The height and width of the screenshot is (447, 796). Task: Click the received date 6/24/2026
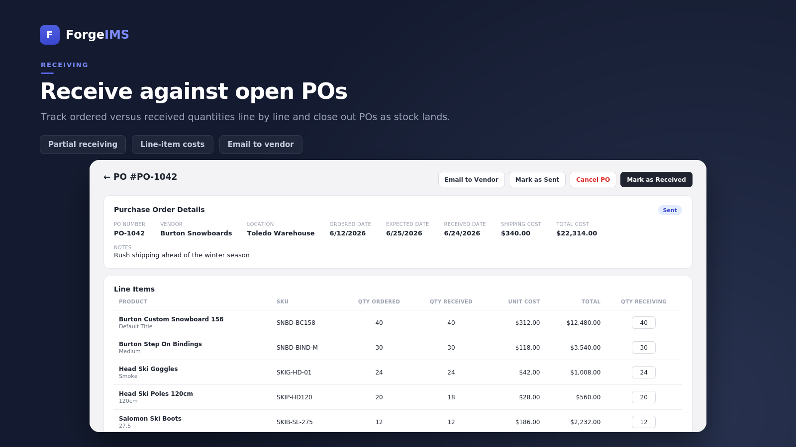click(x=462, y=233)
